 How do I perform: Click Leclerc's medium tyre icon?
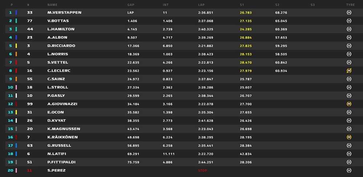tap(349, 71)
